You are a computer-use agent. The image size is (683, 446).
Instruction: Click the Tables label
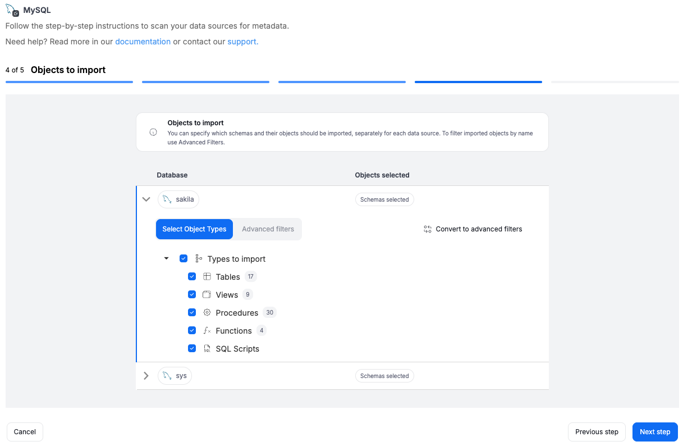click(228, 277)
